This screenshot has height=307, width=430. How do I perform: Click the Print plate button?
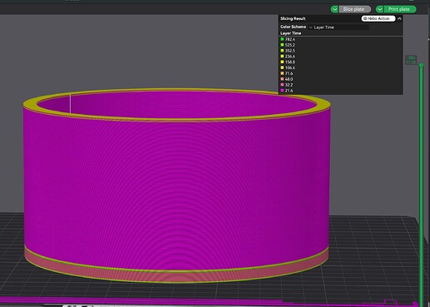[x=399, y=9]
